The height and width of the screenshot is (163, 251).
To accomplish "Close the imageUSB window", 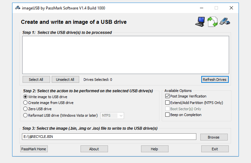I will click(231, 8).
